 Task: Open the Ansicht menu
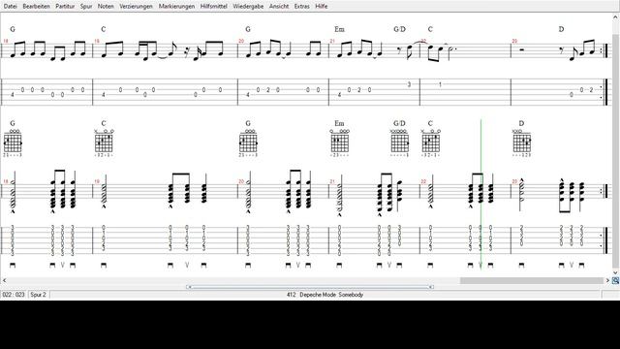pyautogui.click(x=279, y=7)
